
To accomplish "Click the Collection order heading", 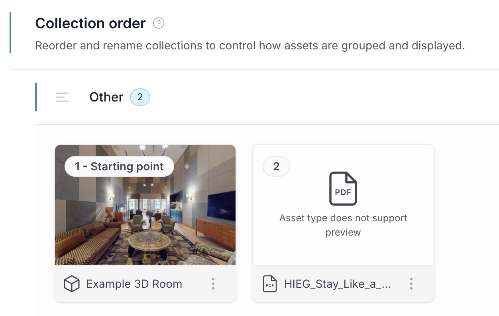I will (90, 23).
